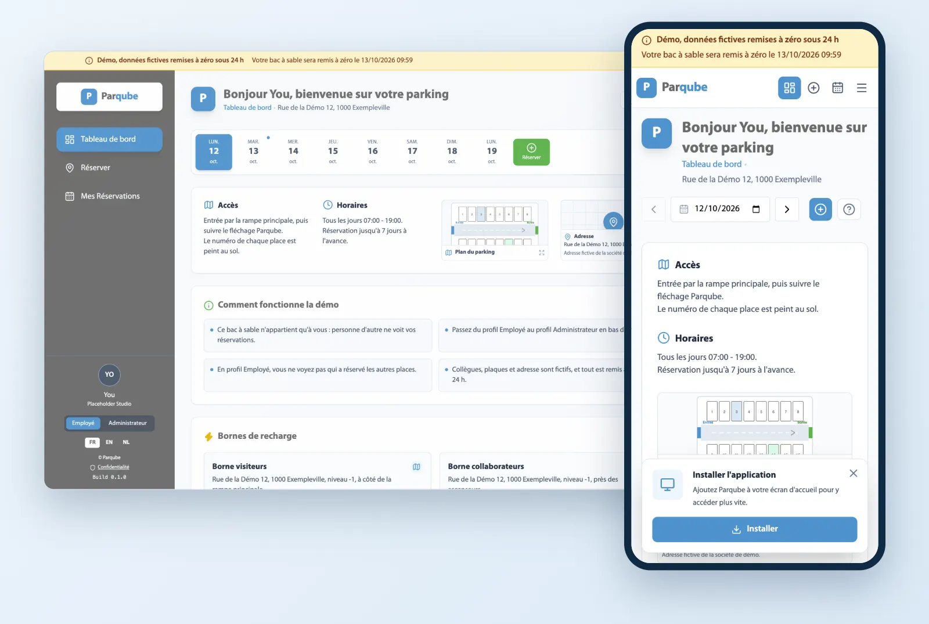Viewport: 929px width, 624px height.
Task: Select NL language
Action: 126,442
